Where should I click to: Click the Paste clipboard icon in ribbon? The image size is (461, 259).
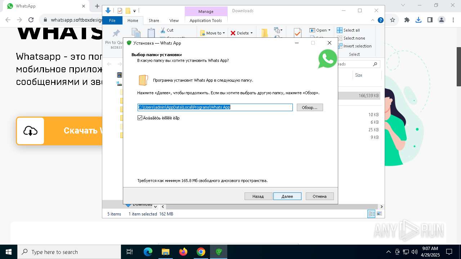pos(151,33)
